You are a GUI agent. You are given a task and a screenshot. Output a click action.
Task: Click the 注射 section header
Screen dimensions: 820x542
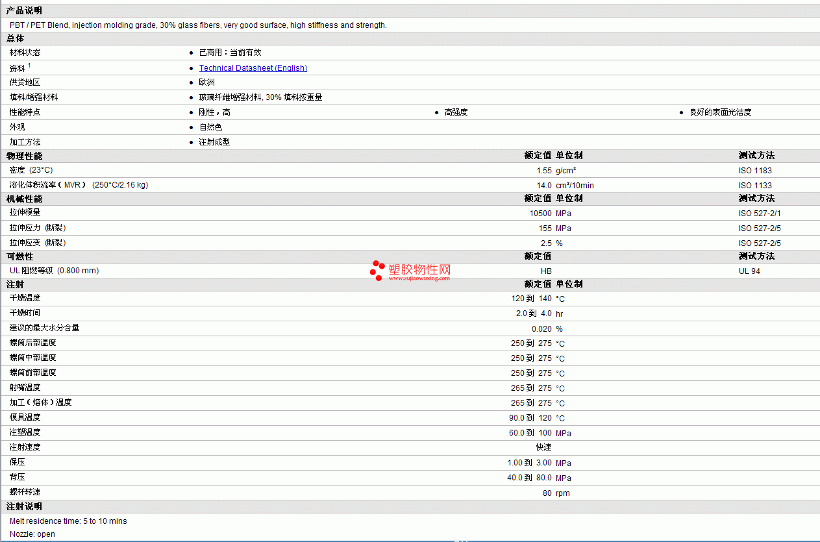click(16, 285)
